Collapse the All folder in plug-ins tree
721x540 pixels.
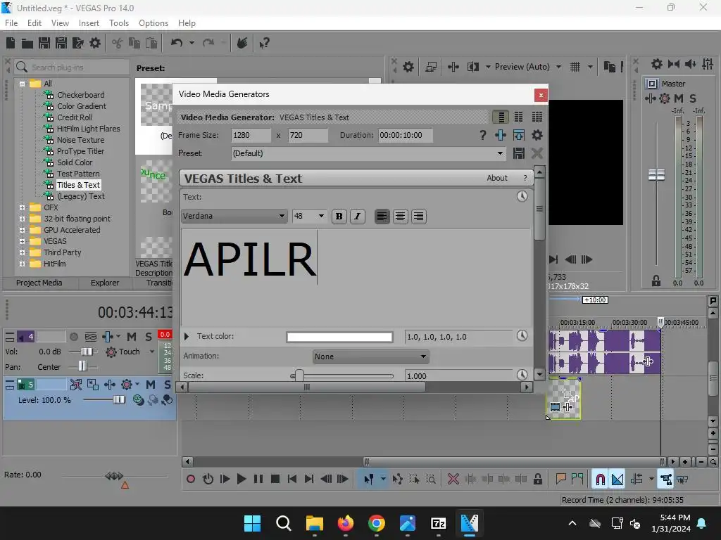click(x=22, y=84)
